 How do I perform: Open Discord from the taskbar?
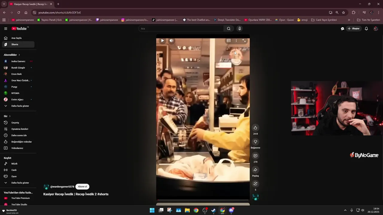231,210
